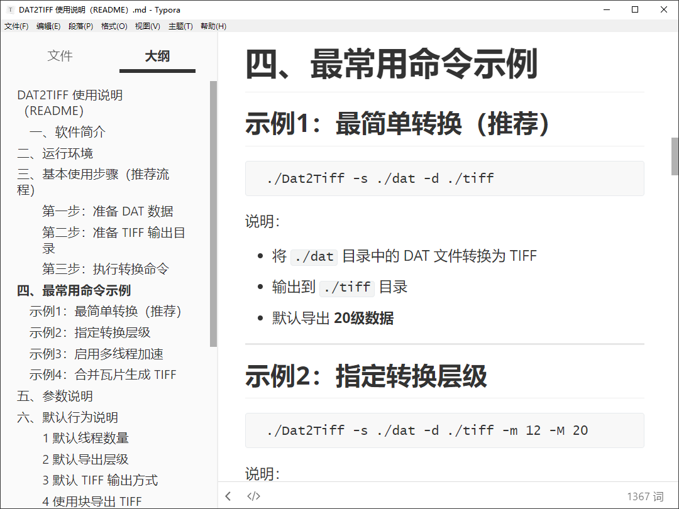Viewport: 679px width, 509px height.
Task: Click the outline sidebar scrollbar
Action: pyautogui.click(x=213, y=214)
